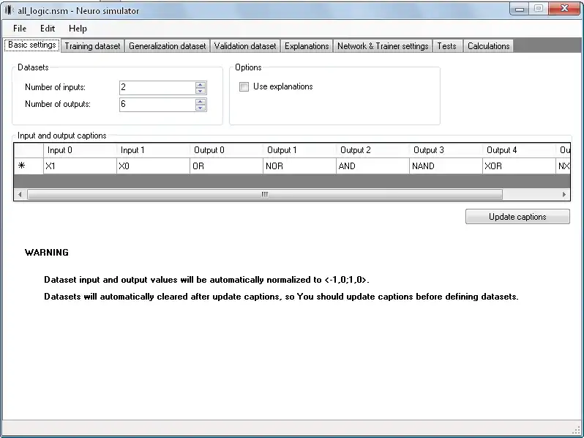The height and width of the screenshot is (438, 584).
Task: Go to the Explanations tab
Action: click(x=307, y=46)
